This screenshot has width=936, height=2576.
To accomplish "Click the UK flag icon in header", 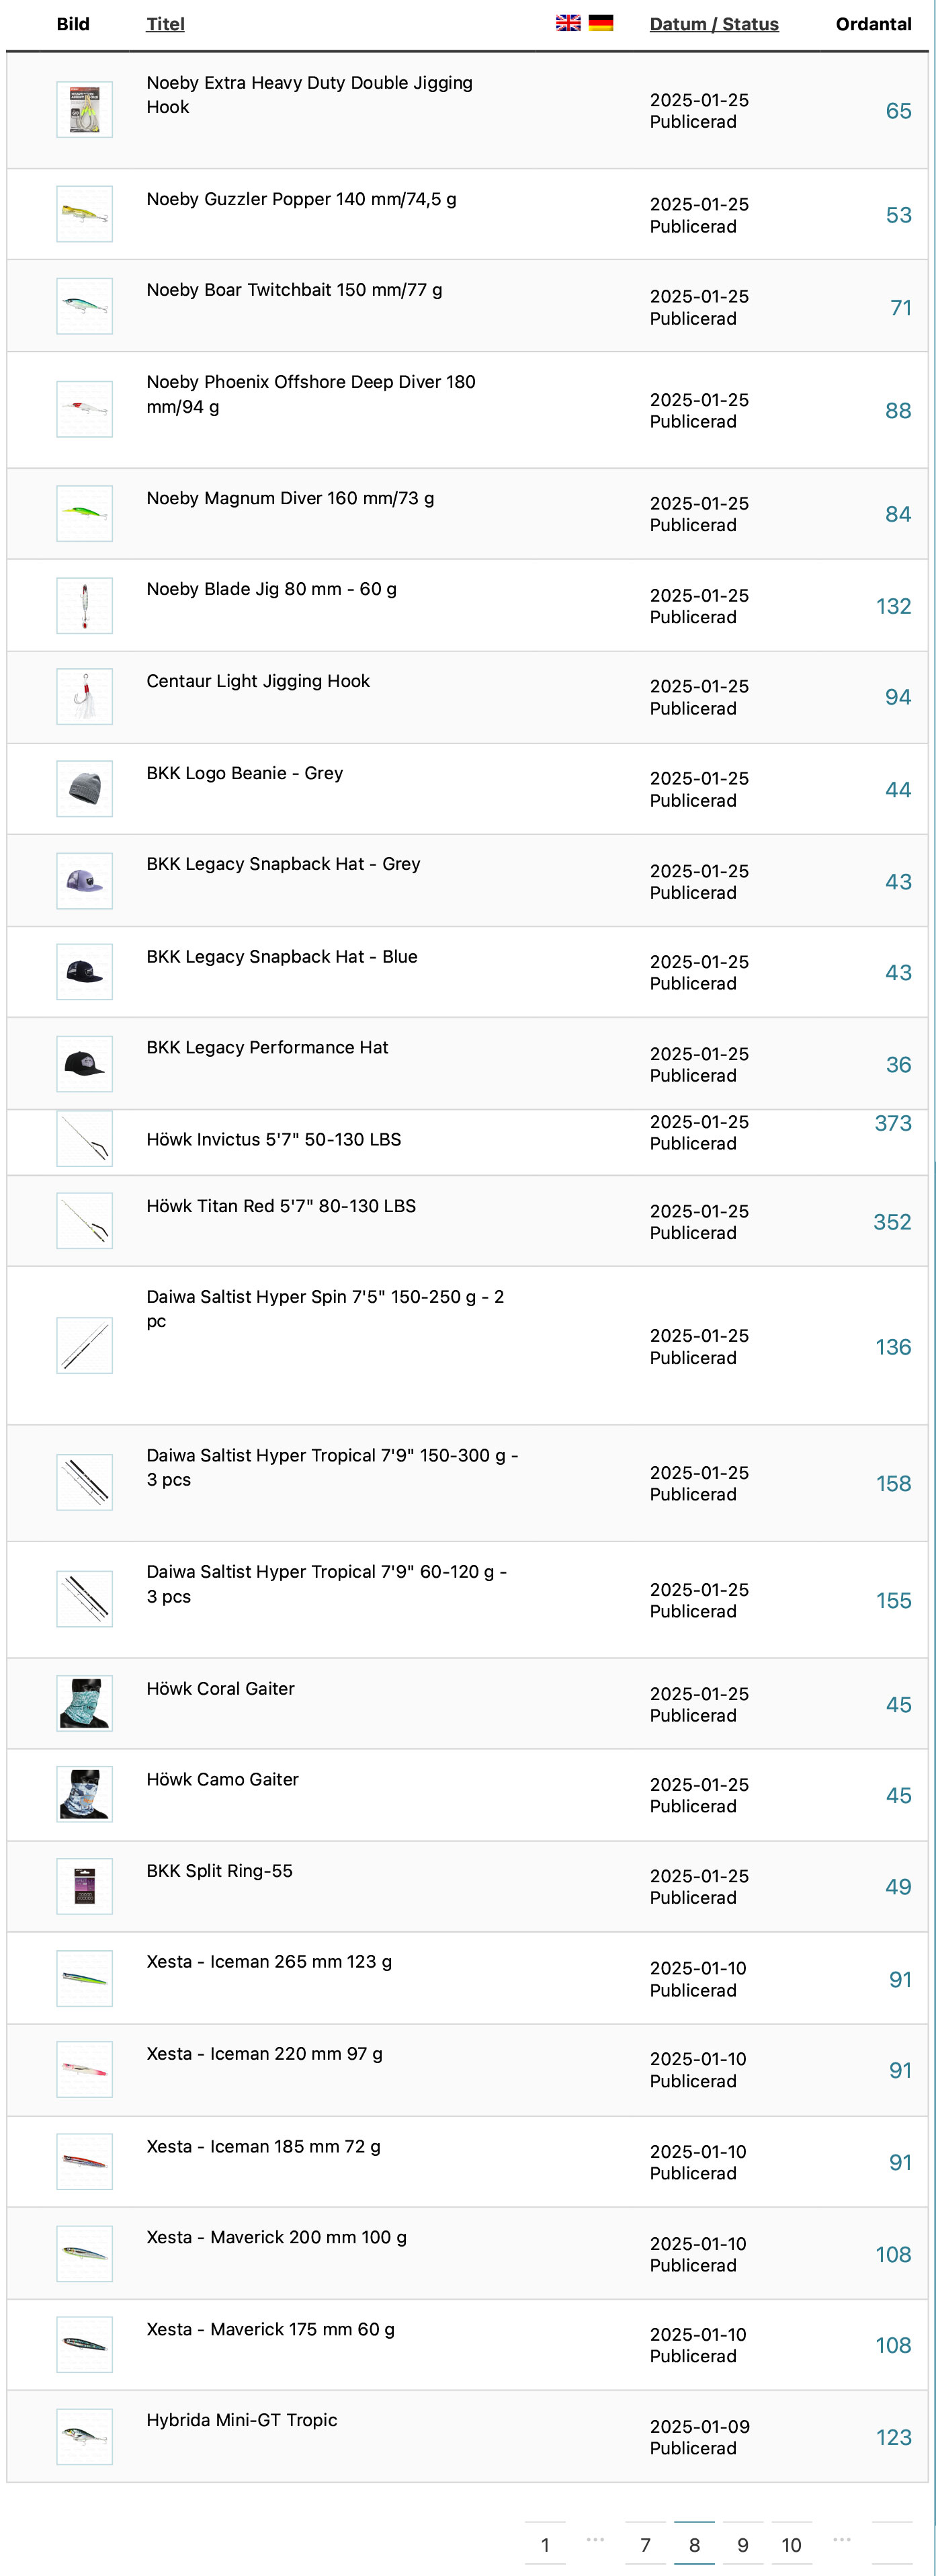I will pyautogui.click(x=568, y=23).
